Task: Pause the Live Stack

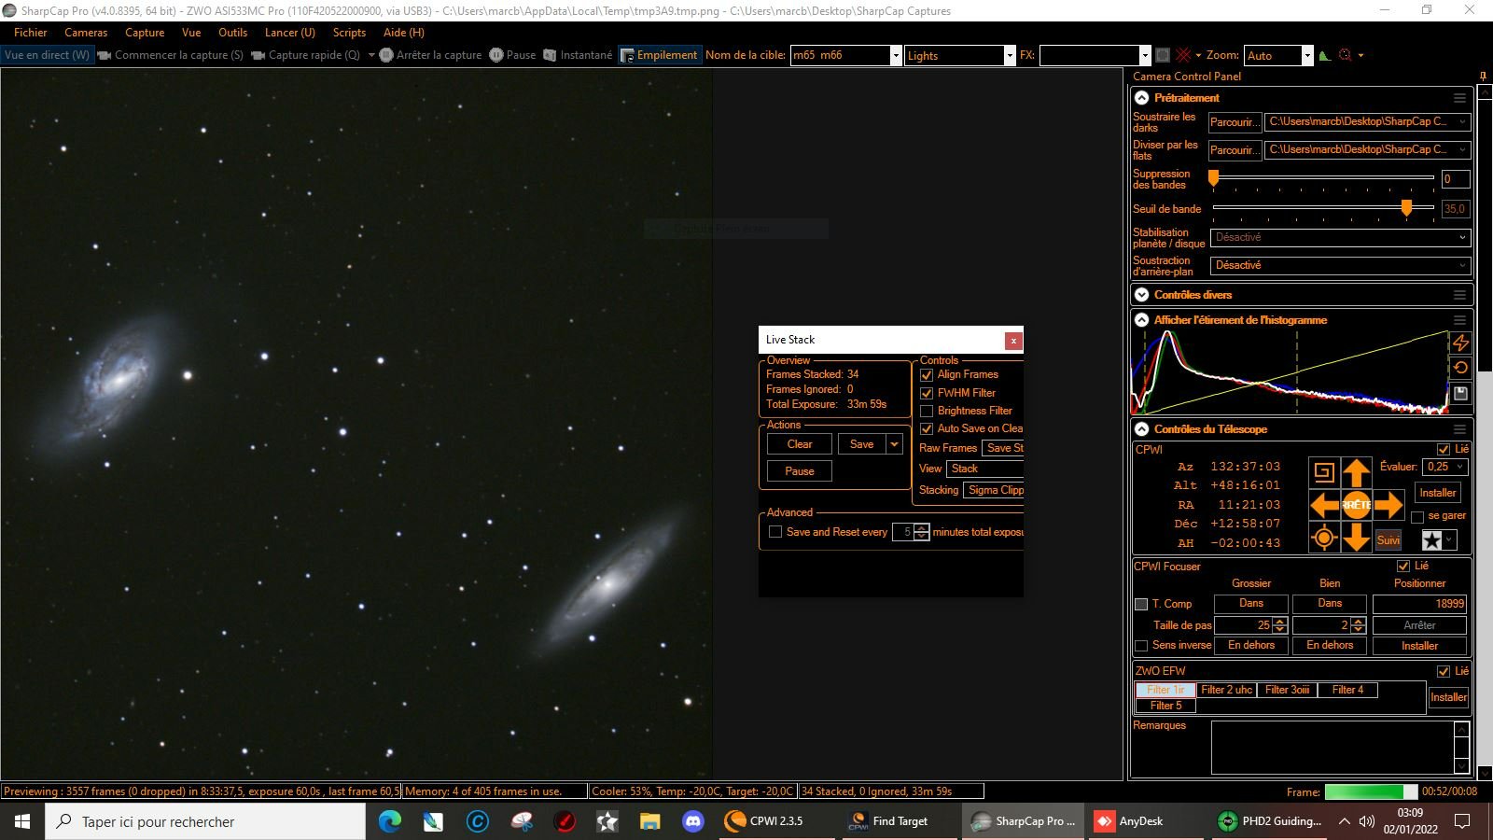Action: [800, 471]
